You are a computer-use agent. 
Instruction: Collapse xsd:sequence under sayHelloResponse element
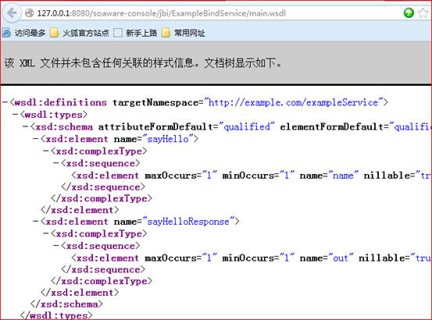56,246
